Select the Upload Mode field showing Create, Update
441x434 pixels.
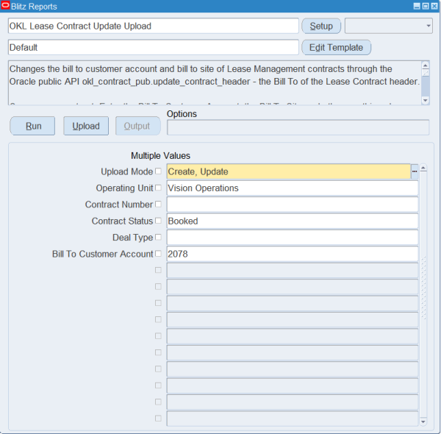[x=289, y=171]
